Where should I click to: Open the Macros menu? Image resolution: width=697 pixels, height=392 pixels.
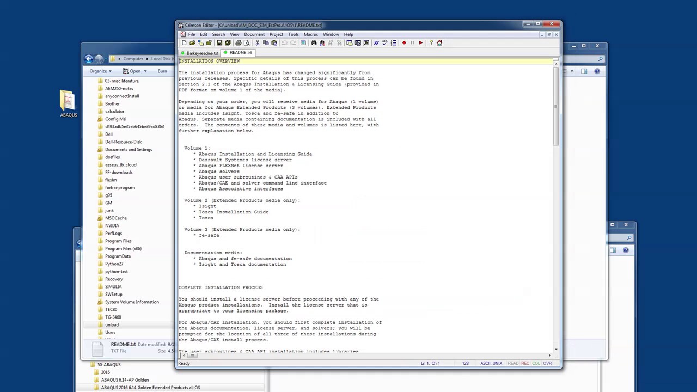tap(311, 34)
